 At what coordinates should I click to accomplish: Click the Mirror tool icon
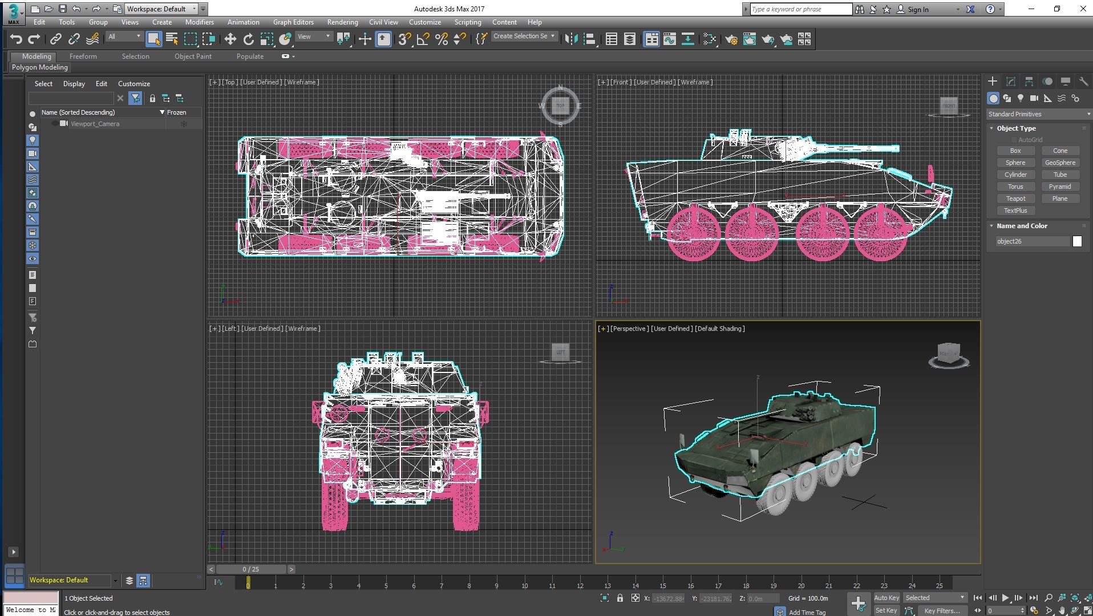[571, 39]
